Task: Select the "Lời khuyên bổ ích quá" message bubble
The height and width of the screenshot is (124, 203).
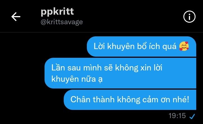Action: (142, 46)
